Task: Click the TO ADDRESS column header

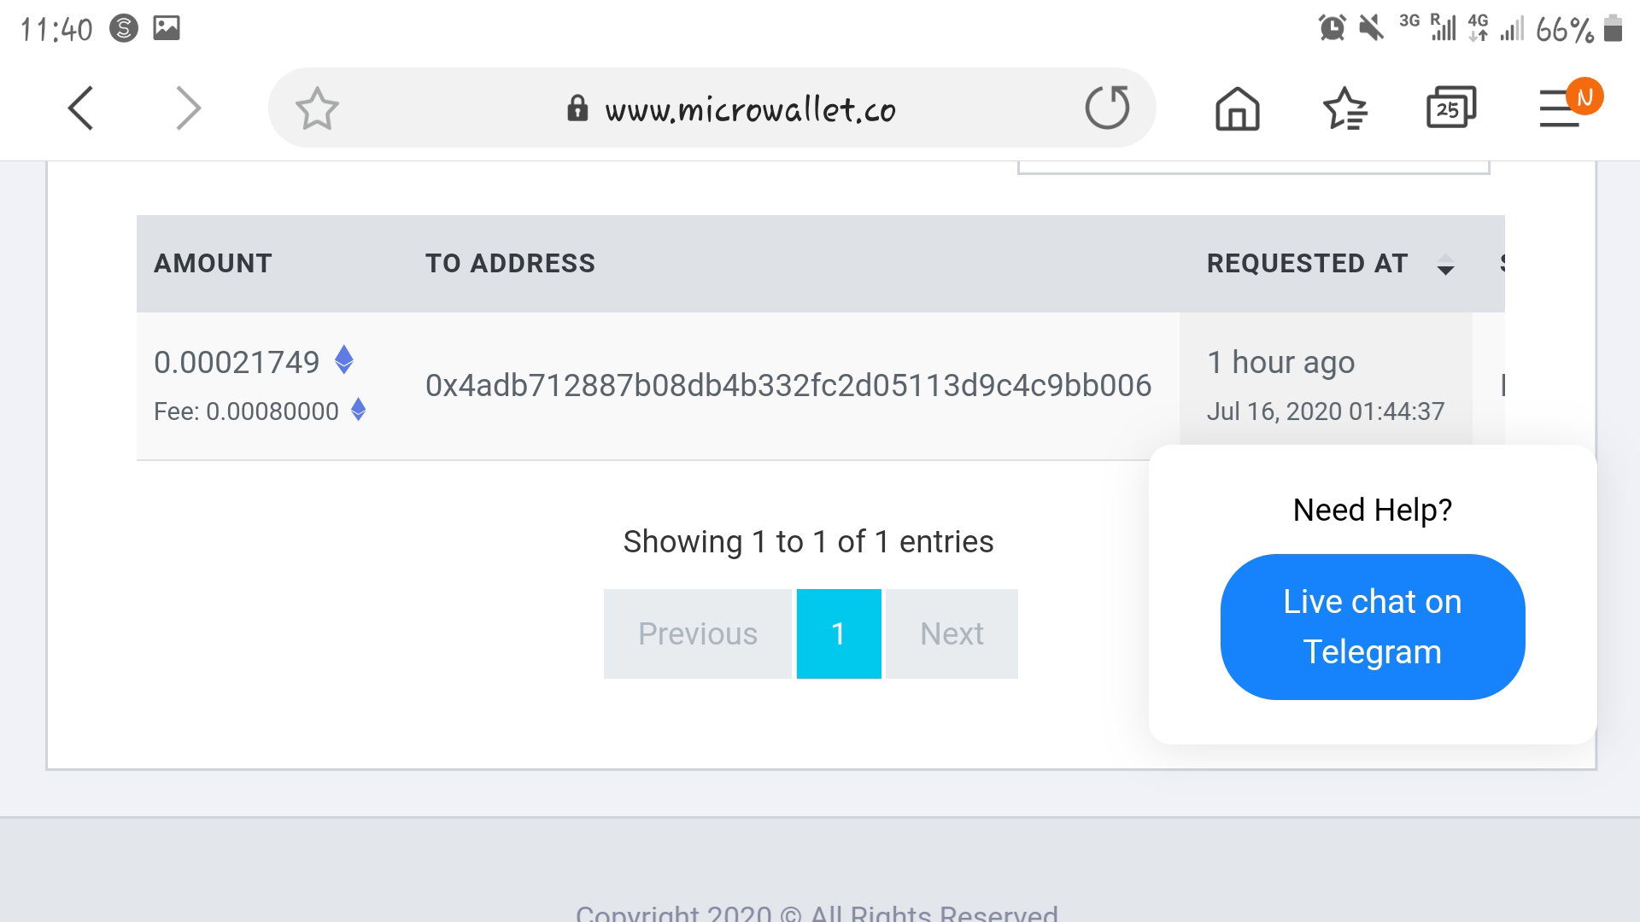Action: (510, 263)
